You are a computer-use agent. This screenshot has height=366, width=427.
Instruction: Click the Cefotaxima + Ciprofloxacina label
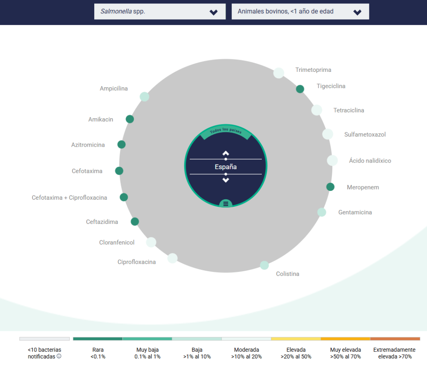69,198
